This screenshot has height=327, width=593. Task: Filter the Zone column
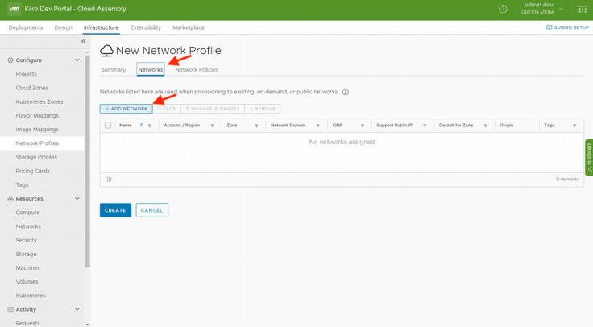(x=256, y=126)
